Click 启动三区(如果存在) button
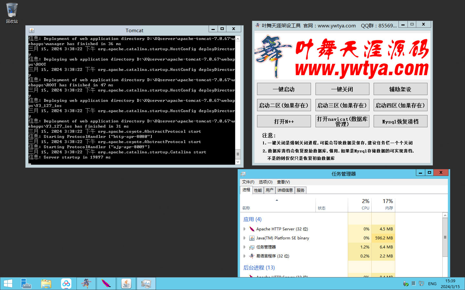 [342, 105]
